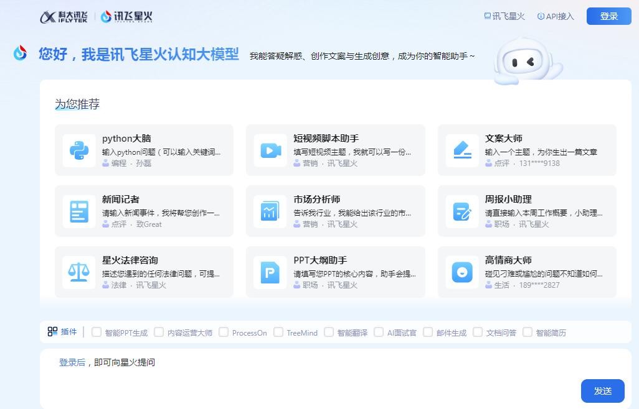Click the 您好，我是讯飞星火认知大模型 greeting
This screenshot has width=639, height=409.
pyautogui.click(x=138, y=54)
